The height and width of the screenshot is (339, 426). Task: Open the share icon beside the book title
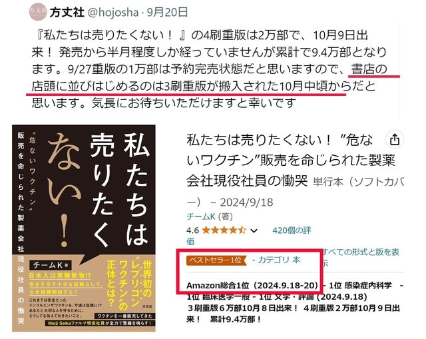pos(395,140)
